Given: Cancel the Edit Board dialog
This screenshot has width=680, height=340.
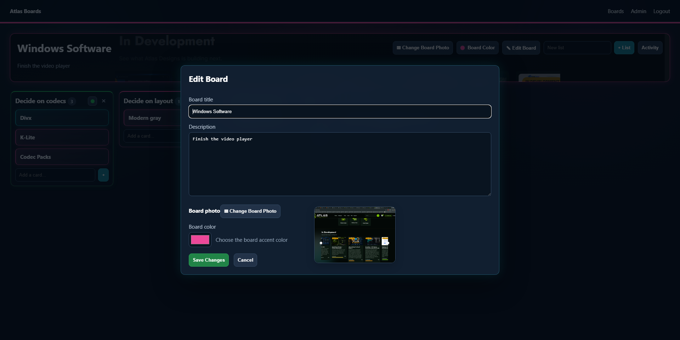Looking at the screenshot, I should coord(245,260).
